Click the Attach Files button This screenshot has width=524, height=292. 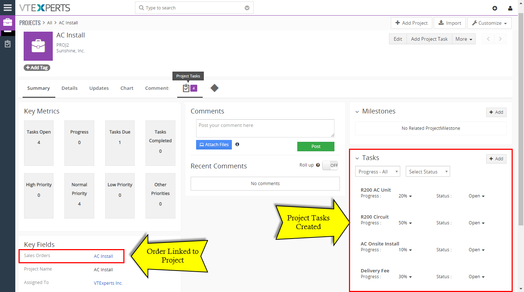tap(214, 145)
